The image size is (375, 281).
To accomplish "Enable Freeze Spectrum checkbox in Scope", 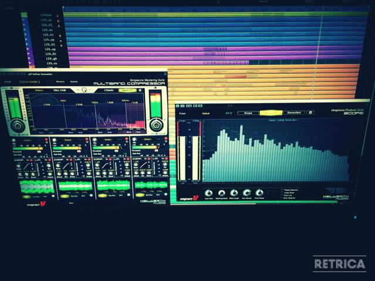I will tap(282, 190).
